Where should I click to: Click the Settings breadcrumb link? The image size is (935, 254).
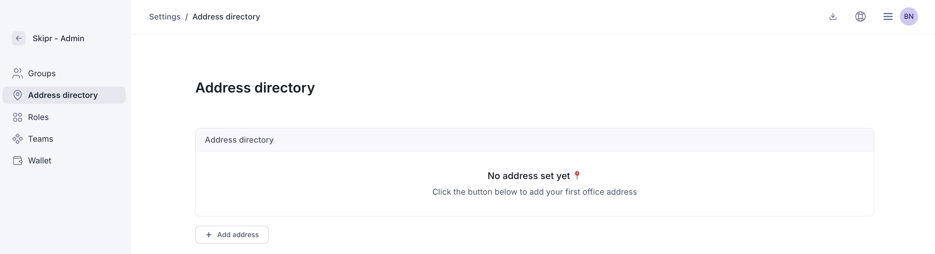[164, 17]
